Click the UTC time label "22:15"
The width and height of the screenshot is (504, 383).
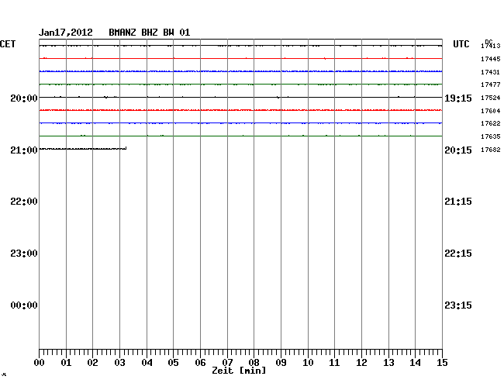[458, 254]
